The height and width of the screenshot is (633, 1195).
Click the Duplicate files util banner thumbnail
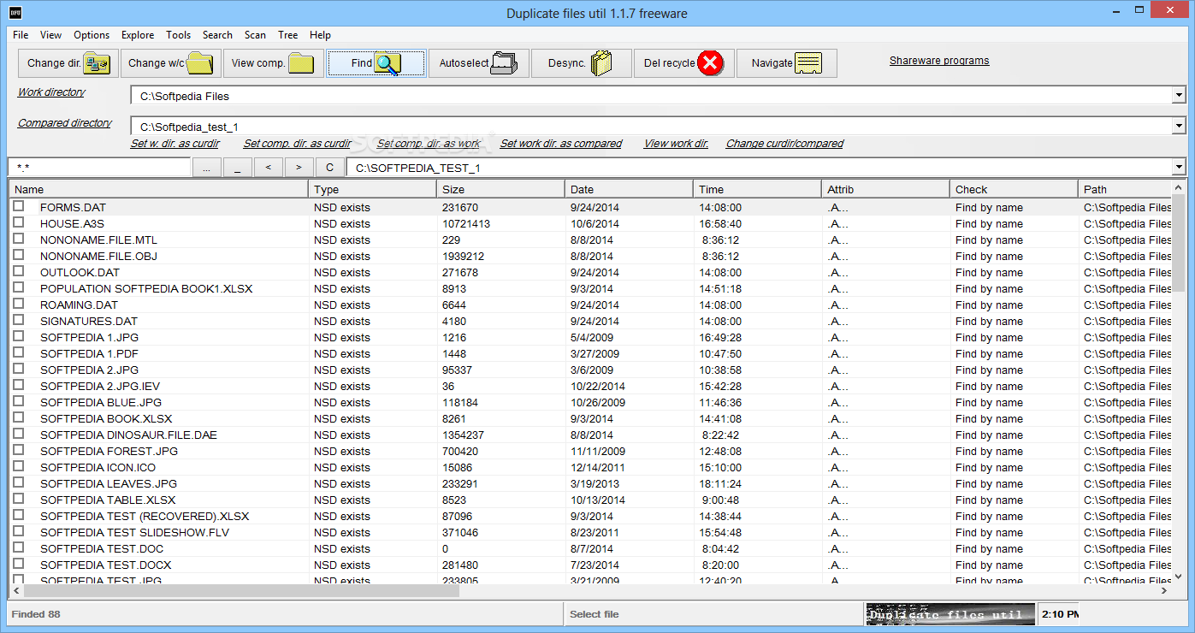click(950, 614)
